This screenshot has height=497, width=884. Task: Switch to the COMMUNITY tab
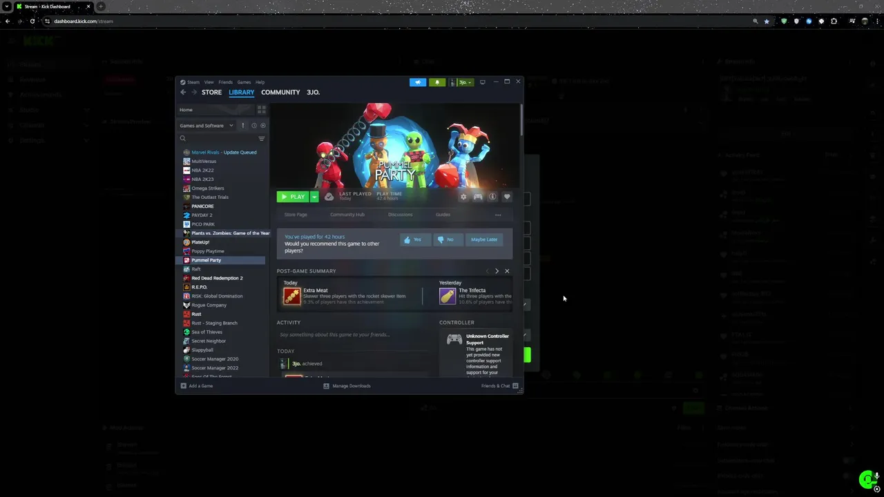point(280,92)
